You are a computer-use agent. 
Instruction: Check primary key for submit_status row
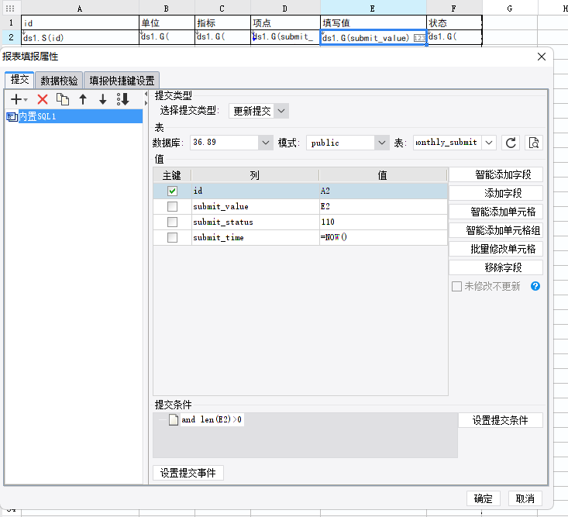coord(172,222)
